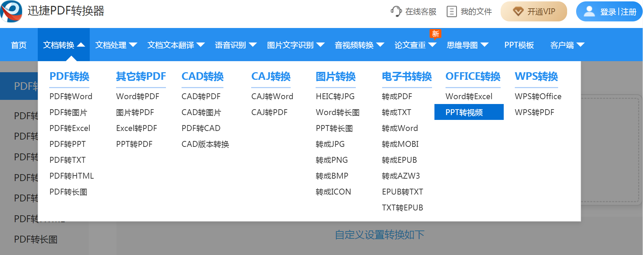Choose PDF转长图 in the dropdown menu
The image size is (643, 255).
[68, 192]
